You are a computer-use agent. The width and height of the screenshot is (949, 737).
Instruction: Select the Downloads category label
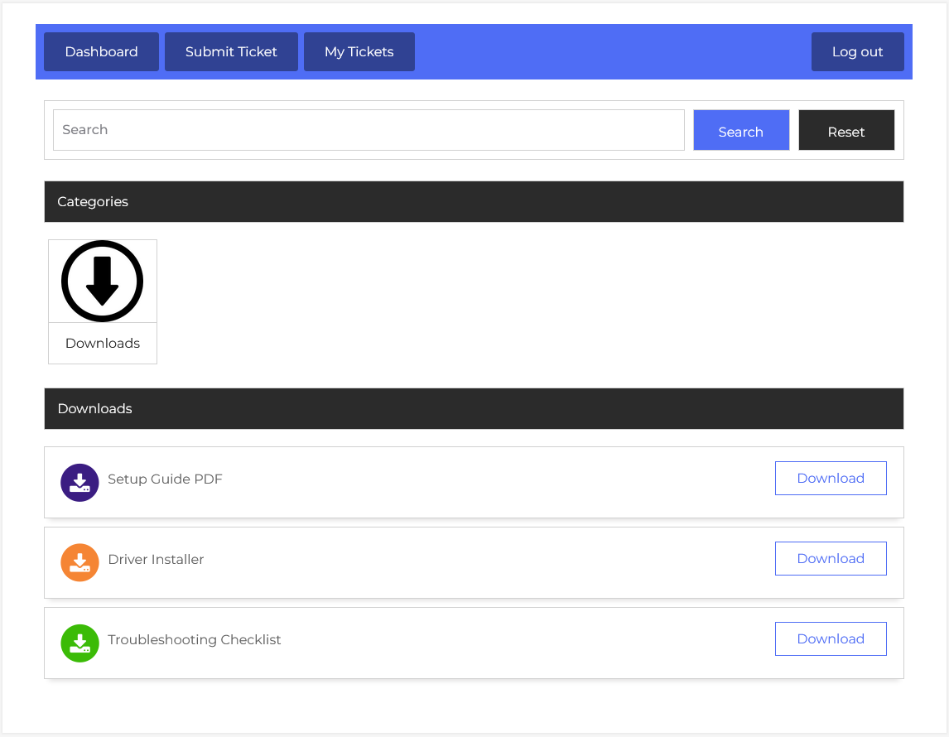(x=103, y=344)
